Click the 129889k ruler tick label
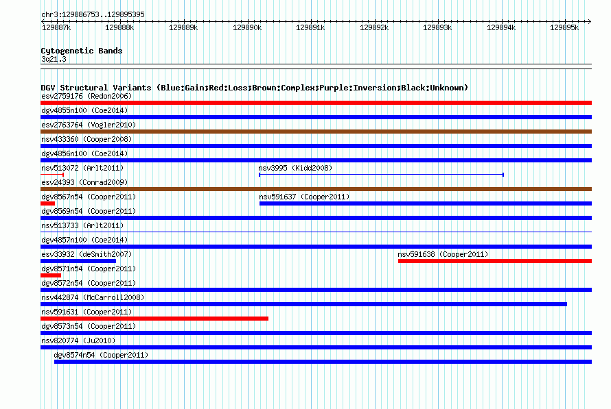The image size is (611, 409). [183, 27]
